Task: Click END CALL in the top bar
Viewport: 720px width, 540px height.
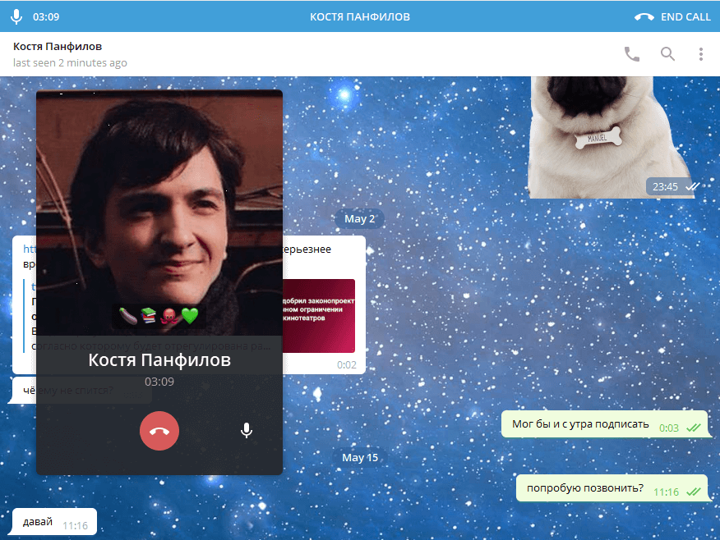Action: tap(672, 17)
